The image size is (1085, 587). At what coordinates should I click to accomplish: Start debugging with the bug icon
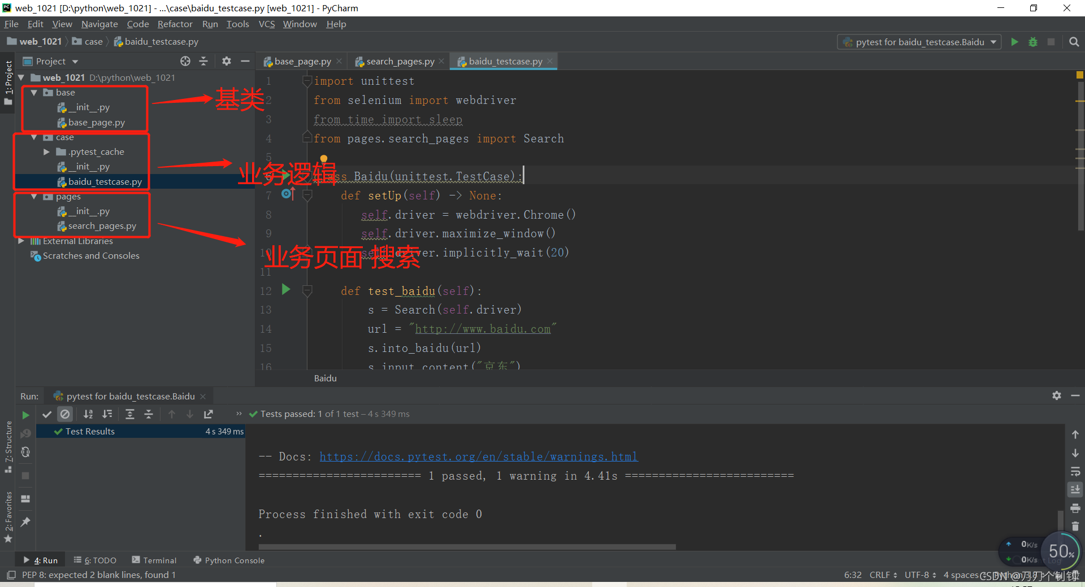[x=1033, y=41]
